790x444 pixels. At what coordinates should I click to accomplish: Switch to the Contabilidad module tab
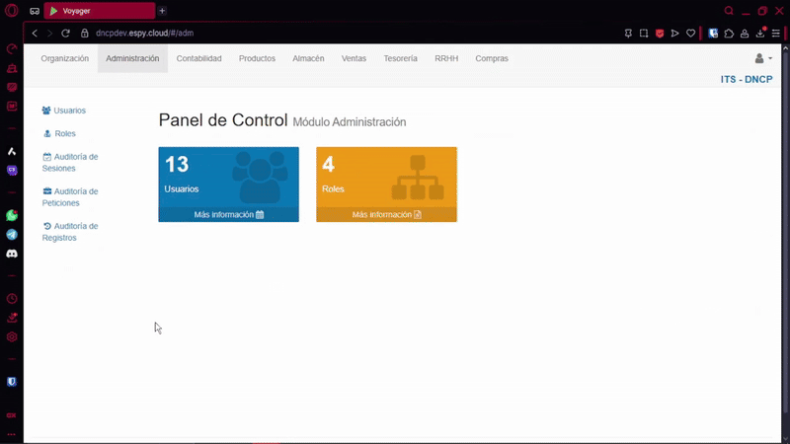click(198, 59)
